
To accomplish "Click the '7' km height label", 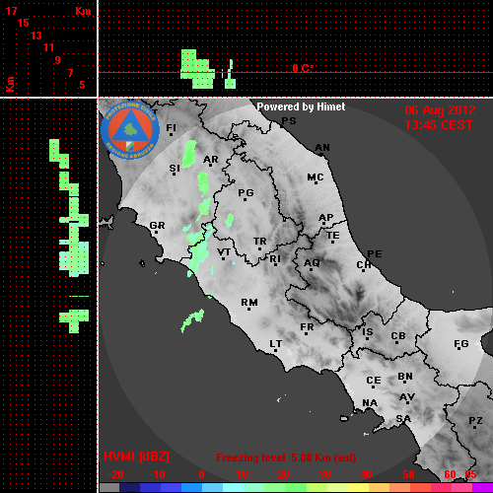I will 70,73.
